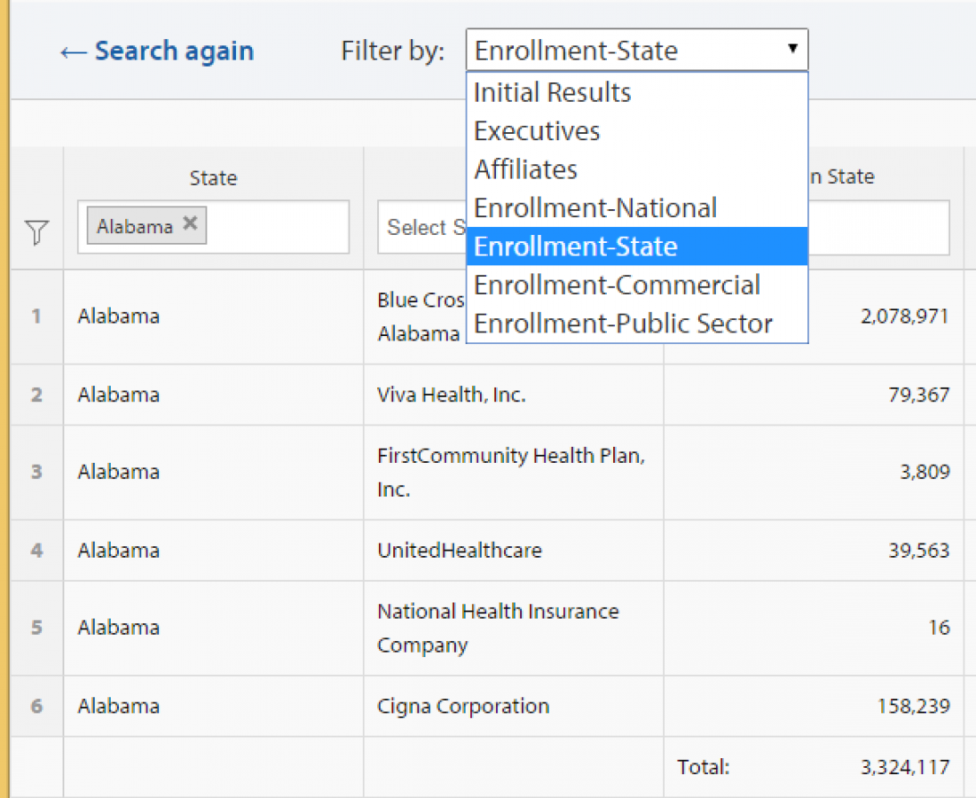Image resolution: width=976 pixels, height=798 pixels.
Task: Click the 39,563 enrollment value
Action: click(x=918, y=551)
